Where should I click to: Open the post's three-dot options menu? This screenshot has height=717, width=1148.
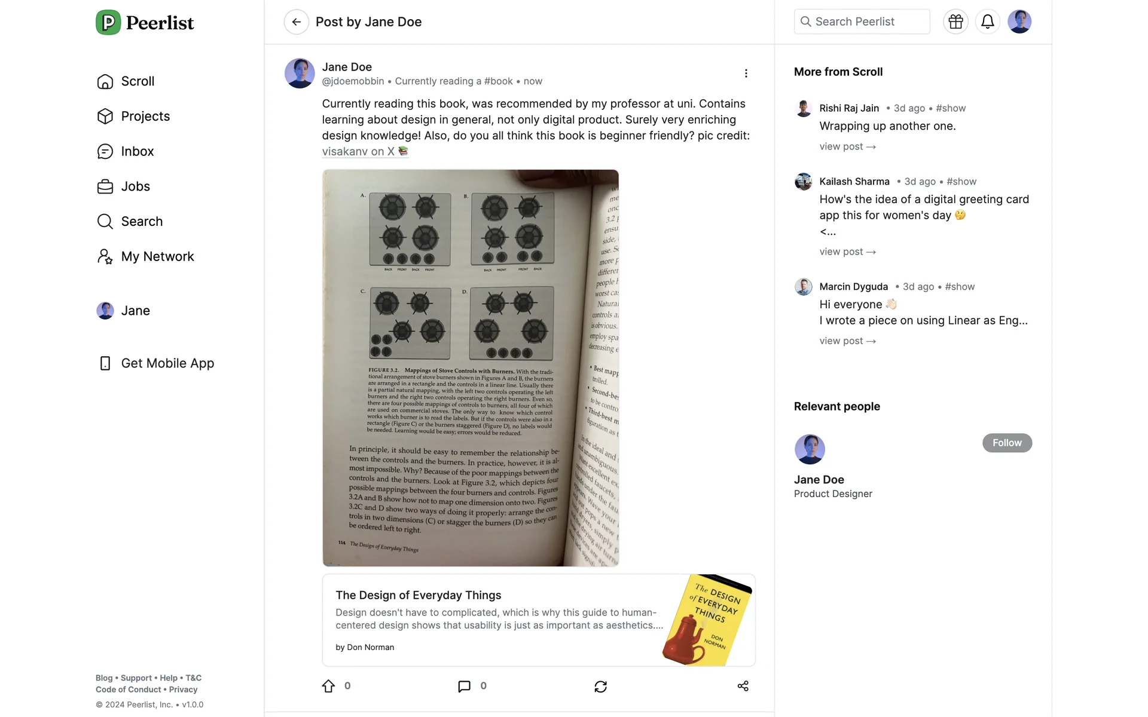click(746, 73)
